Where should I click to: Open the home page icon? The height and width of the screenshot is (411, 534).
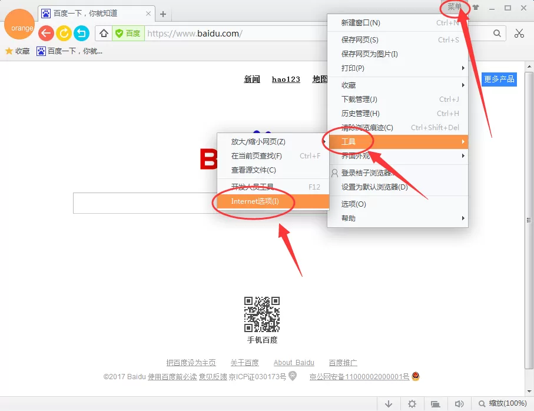pyautogui.click(x=104, y=34)
